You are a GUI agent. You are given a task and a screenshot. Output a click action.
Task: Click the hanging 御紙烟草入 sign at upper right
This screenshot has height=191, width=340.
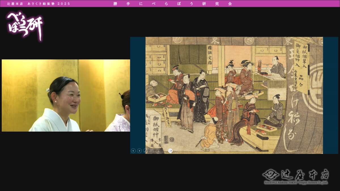[x=301, y=66]
